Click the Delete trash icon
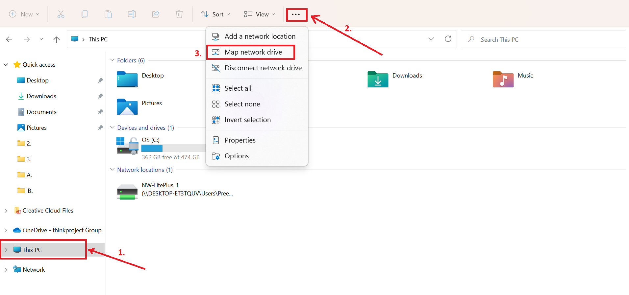 pyautogui.click(x=179, y=14)
